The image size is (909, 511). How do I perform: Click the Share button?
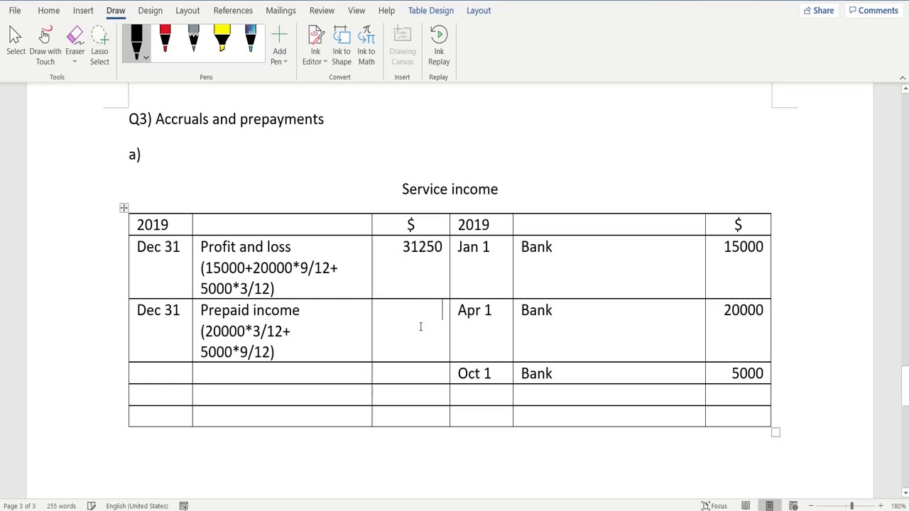coord(818,11)
